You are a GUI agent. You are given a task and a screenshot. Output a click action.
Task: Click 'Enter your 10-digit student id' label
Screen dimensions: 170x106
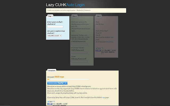pyautogui.click(x=55, y=23)
